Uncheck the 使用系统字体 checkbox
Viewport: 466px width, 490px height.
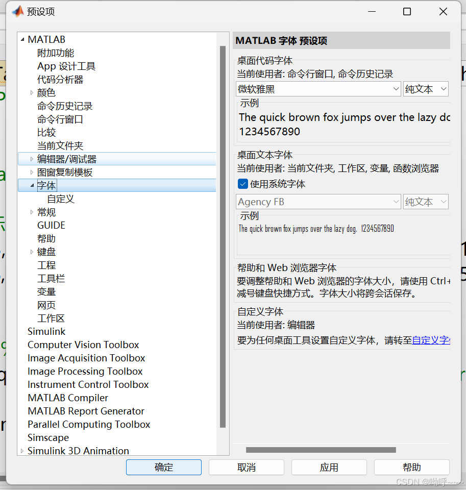243,184
